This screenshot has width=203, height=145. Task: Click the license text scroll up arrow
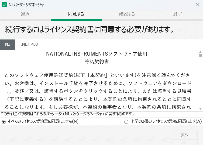pyautogui.click(x=200, y=52)
